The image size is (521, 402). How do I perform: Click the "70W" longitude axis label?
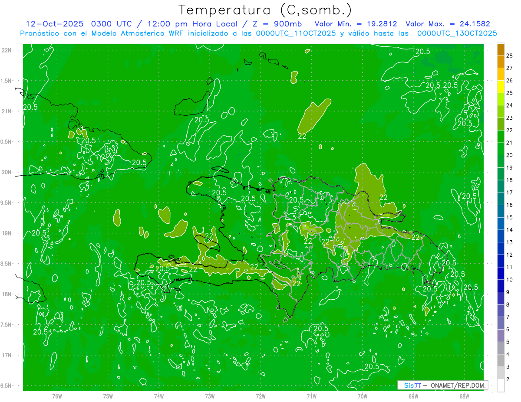pyautogui.click(x=363, y=396)
